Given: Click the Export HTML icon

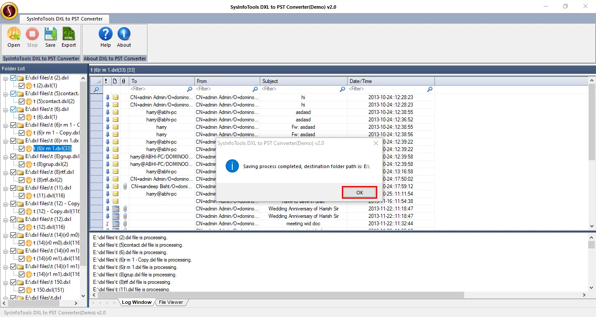Looking at the screenshot, I should coord(69,34).
